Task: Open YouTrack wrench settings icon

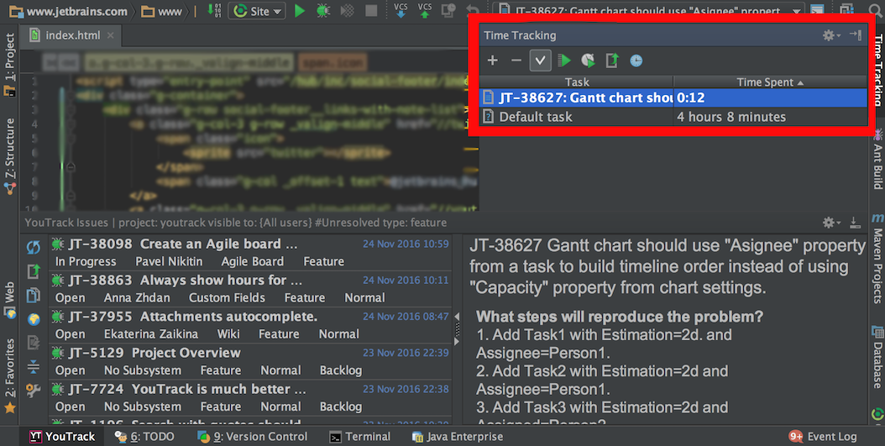Action: 34,391
